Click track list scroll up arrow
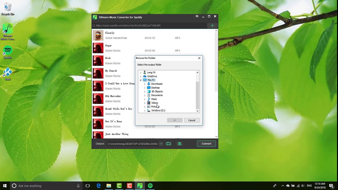This screenshot has width=338, height=190. pyautogui.click(x=216, y=31)
